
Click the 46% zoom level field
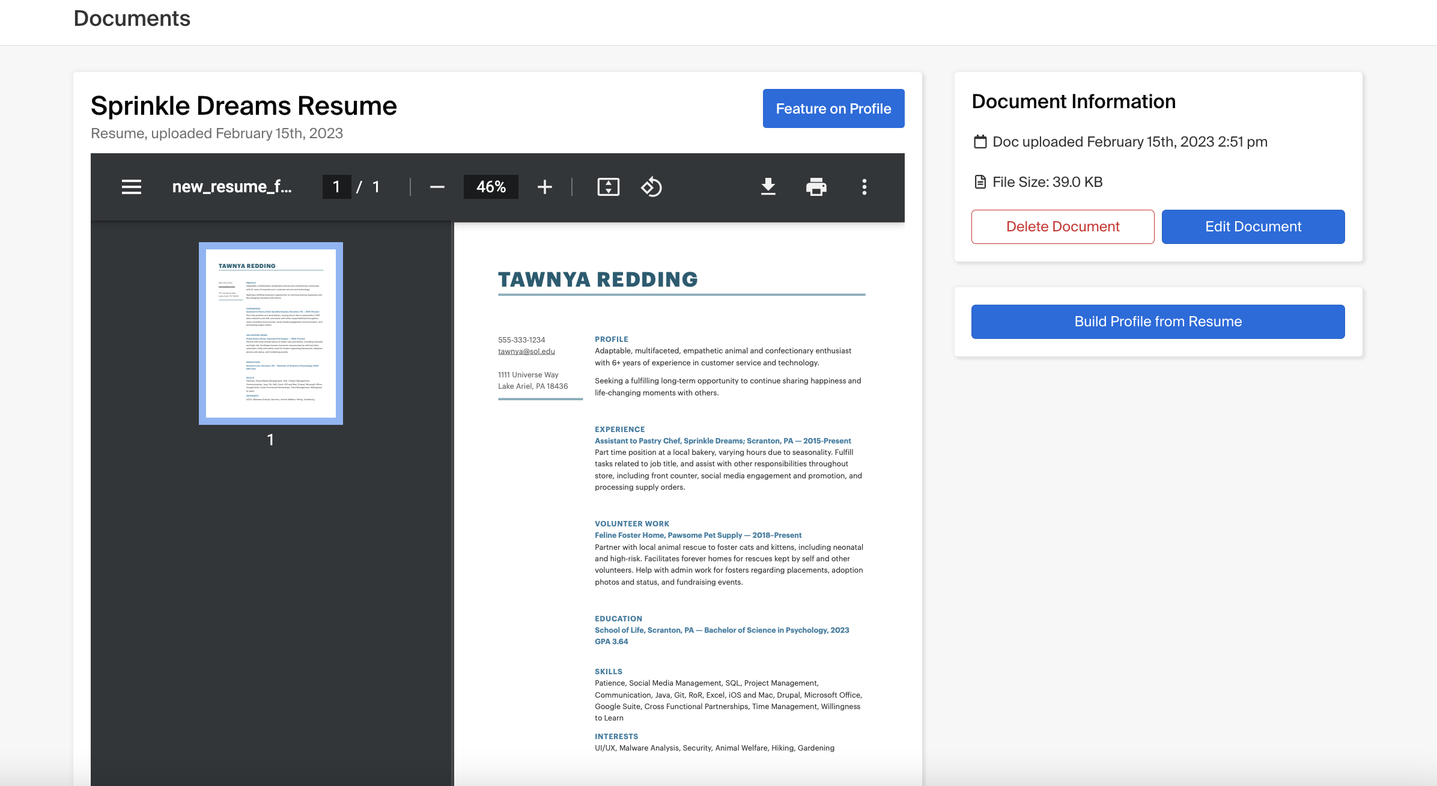coord(491,187)
